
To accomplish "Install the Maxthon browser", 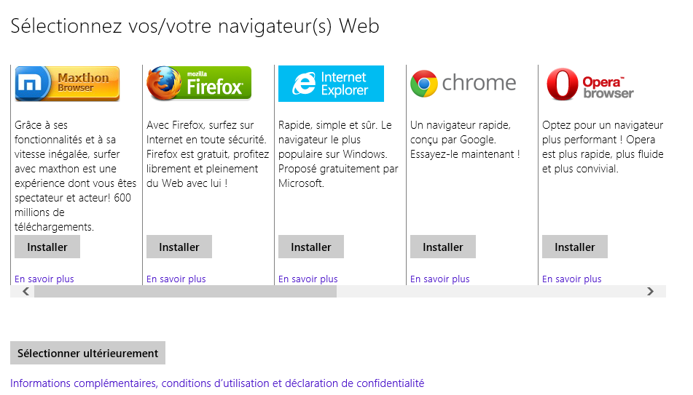I will tap(47, 247).
